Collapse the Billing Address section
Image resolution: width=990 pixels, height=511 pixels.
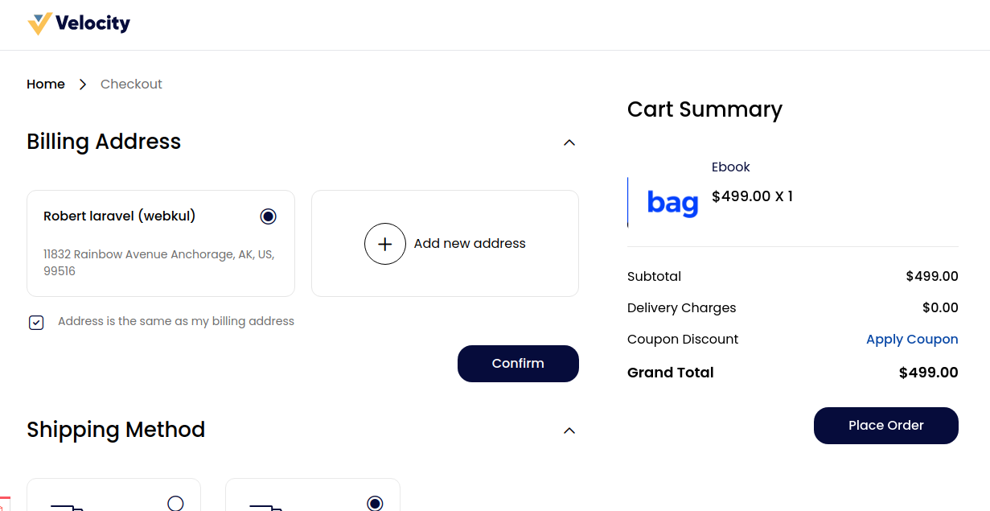click(569, 142)
